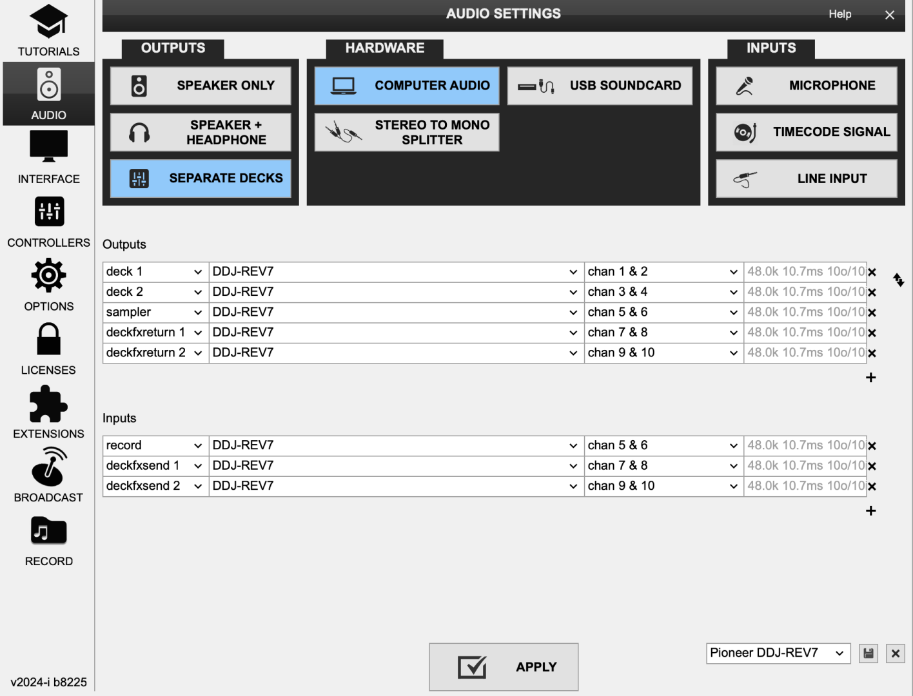Enable the Line Input option
The image size is (913, 696).
[807, 179]
